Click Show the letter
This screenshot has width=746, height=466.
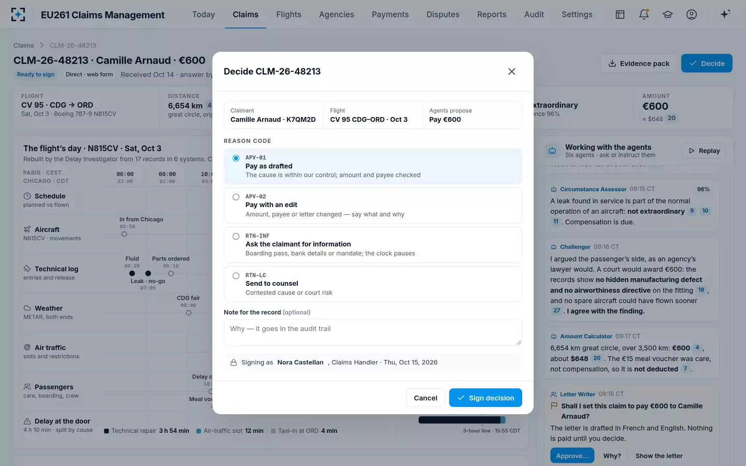coord(659,456)
